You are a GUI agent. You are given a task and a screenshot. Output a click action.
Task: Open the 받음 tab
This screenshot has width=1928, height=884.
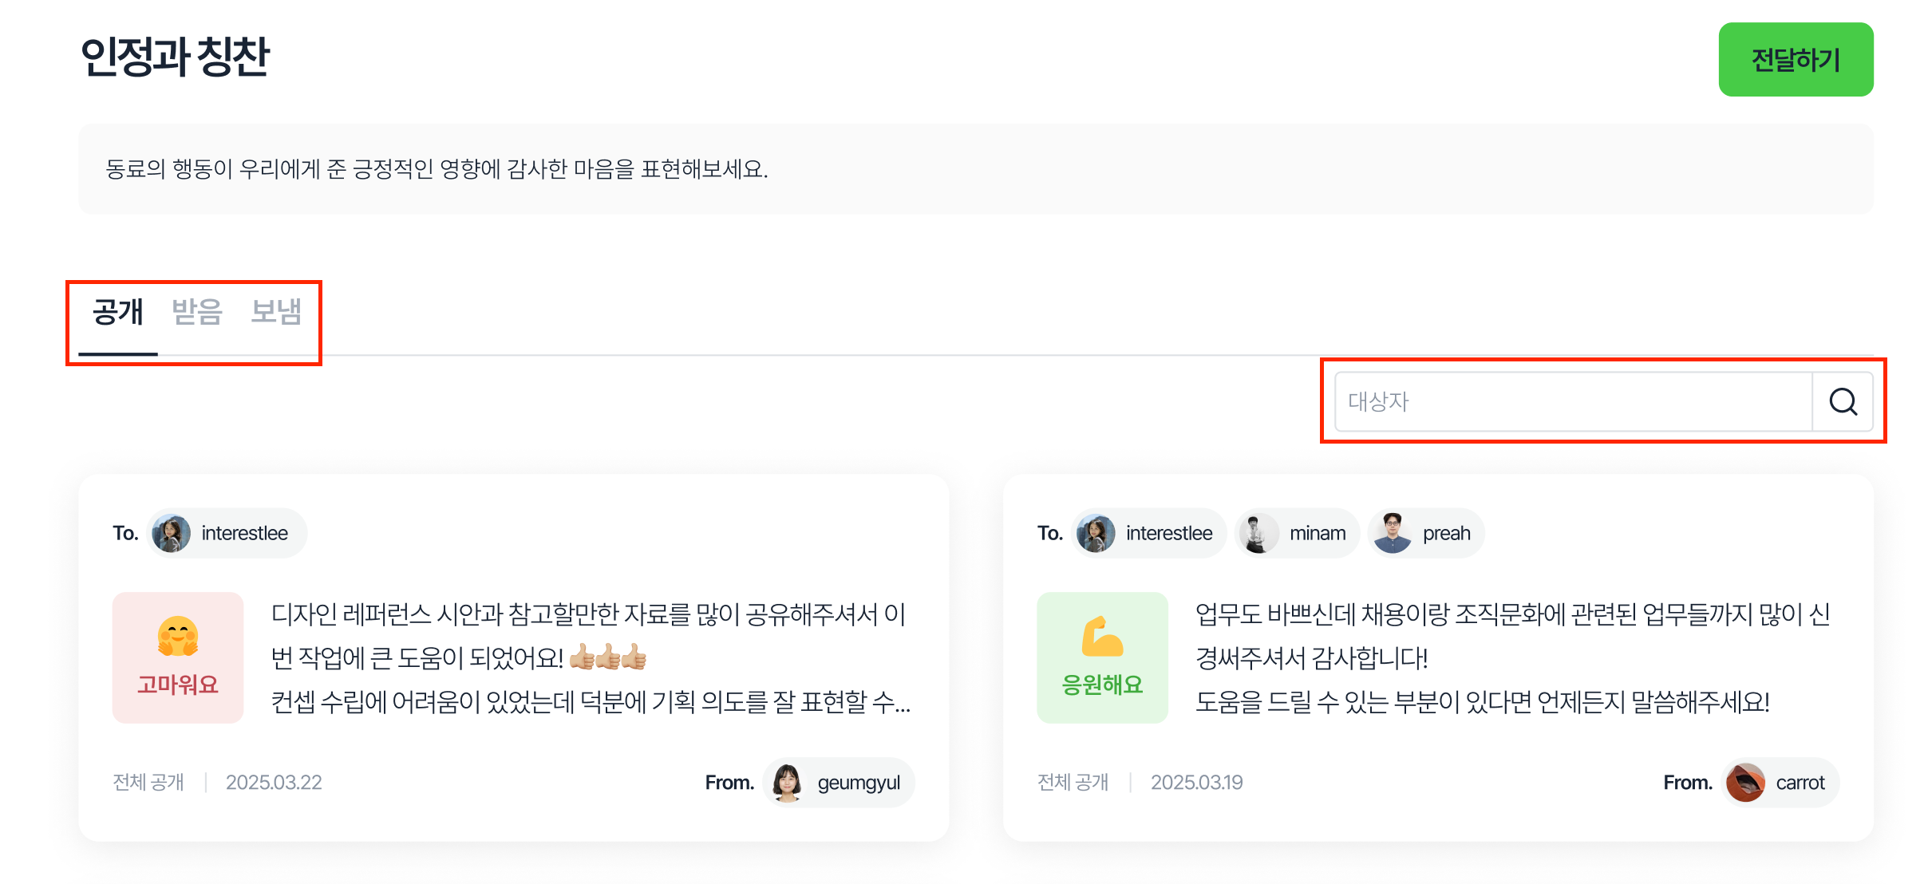(197, 312)
